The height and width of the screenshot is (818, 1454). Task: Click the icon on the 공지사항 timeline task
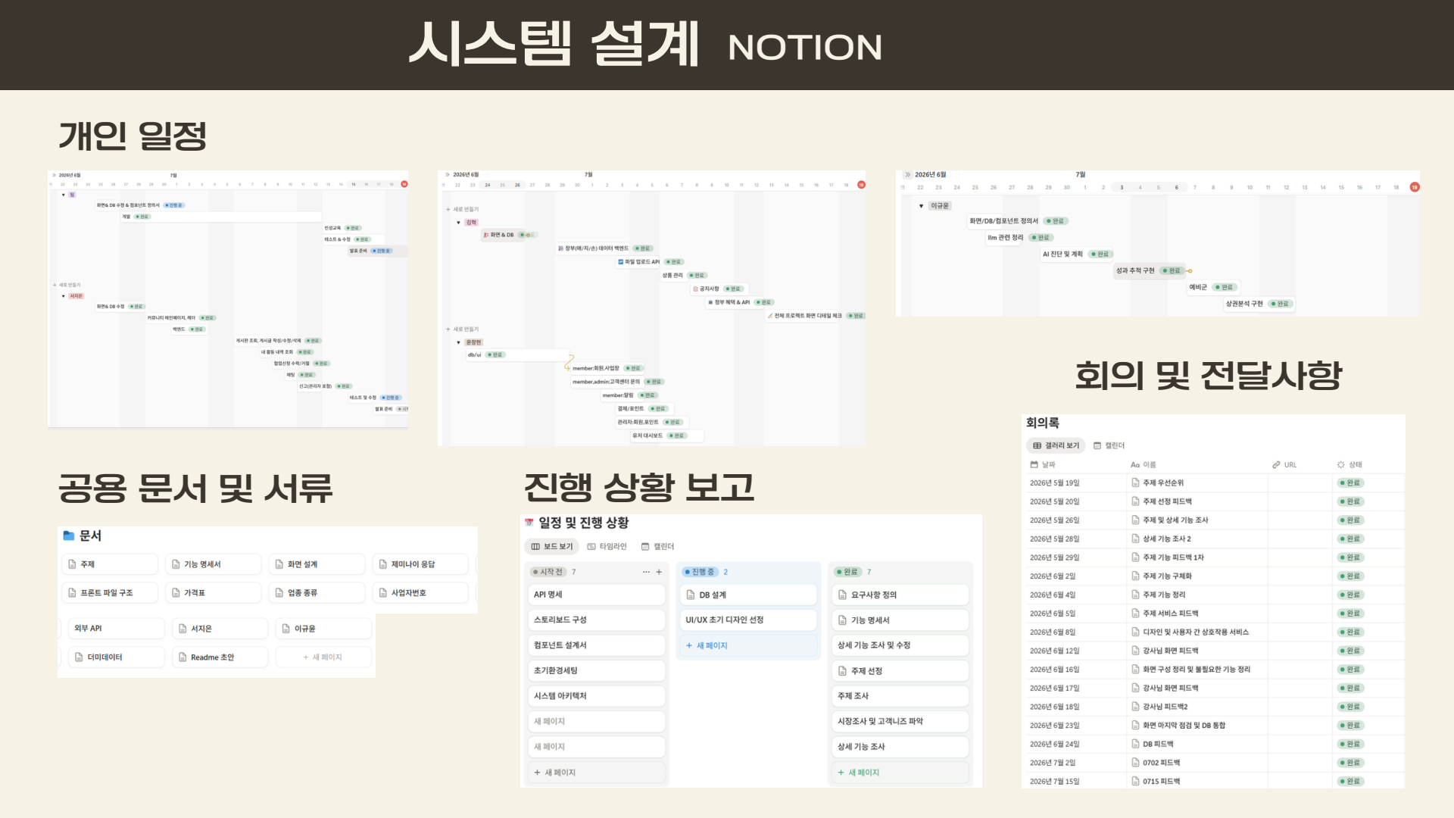coord(695,289)
